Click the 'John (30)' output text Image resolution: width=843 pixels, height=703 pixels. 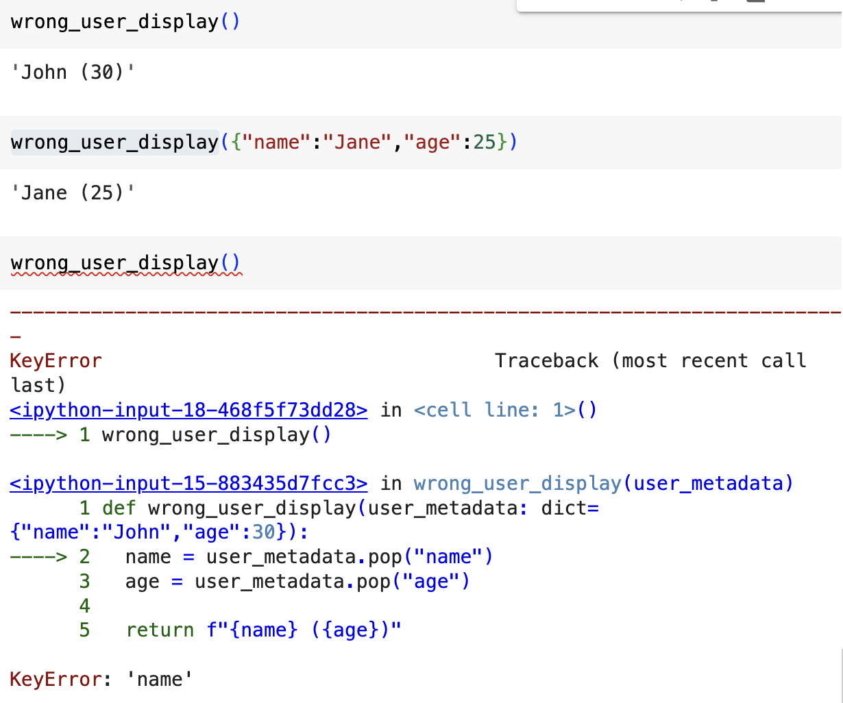click(73, 72)
